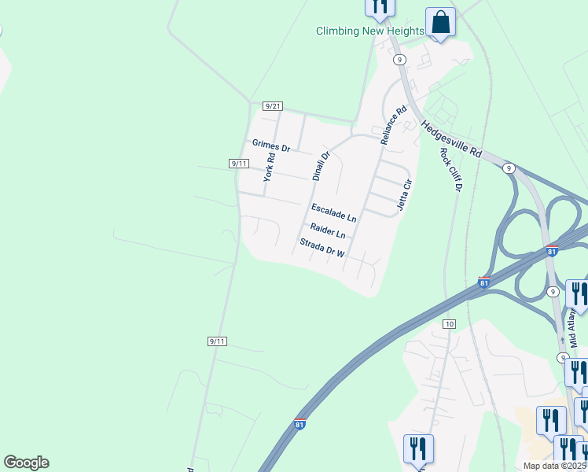
Task: Click the Map data ©2025 attribution text
Action: click(554, 466)
